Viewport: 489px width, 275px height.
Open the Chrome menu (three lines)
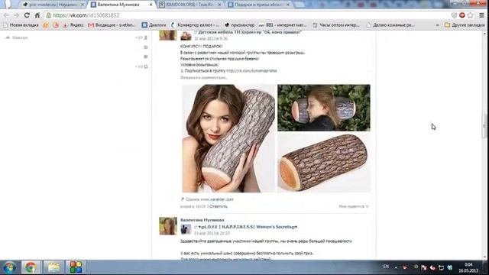(x=481, y=15)
